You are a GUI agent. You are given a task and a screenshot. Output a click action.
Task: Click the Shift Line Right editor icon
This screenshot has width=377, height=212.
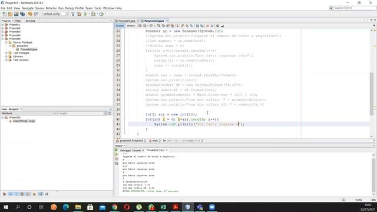202,26
